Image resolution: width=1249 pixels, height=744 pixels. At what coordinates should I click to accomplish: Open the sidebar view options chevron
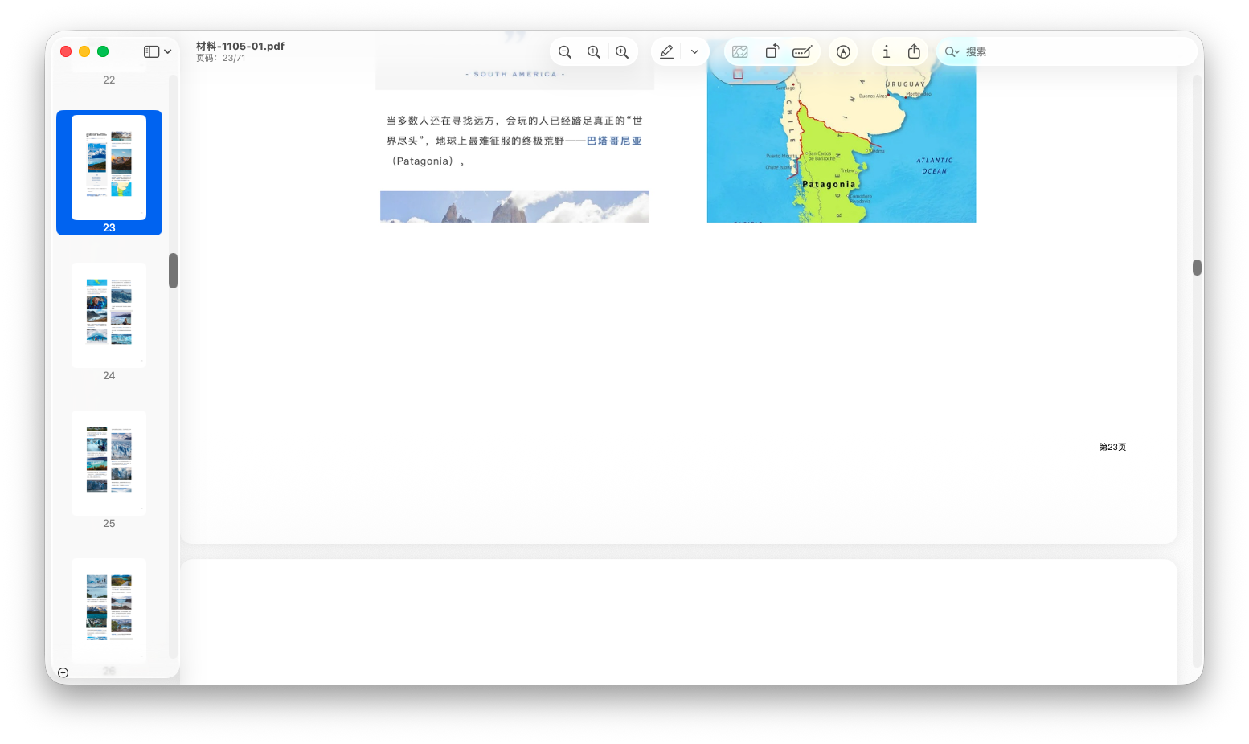pyautogui.click(x=166, y=51)
